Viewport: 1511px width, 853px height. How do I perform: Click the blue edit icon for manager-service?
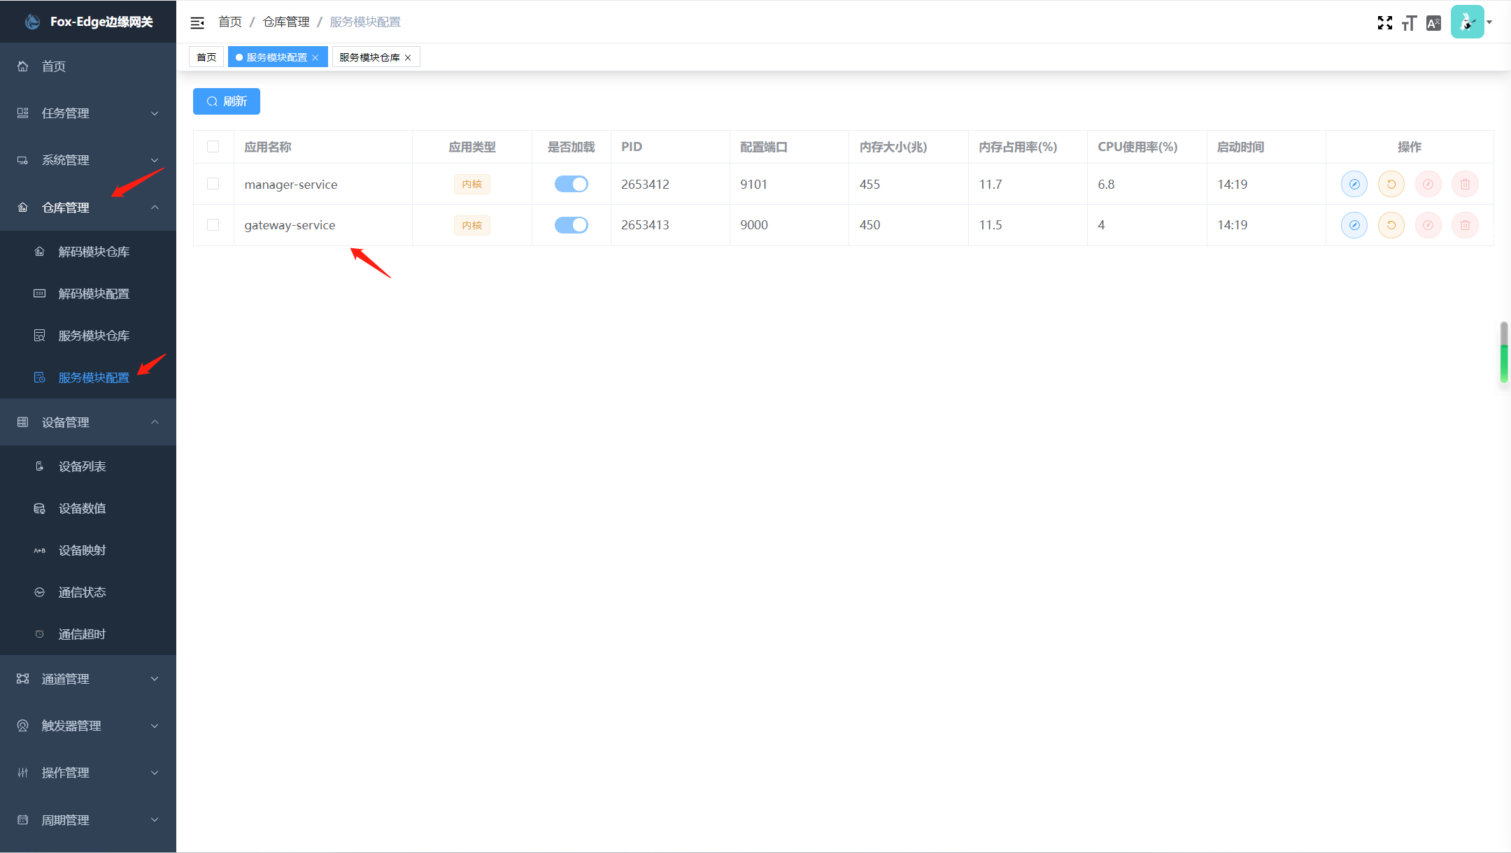[1354, 184]
